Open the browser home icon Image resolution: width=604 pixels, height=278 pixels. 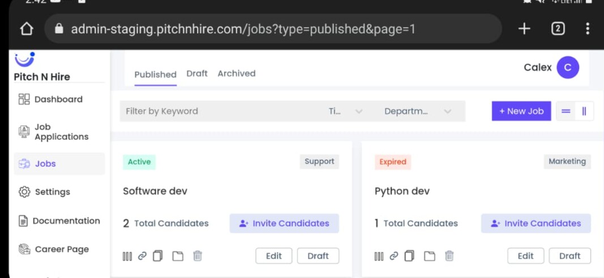[x=27, y=29]
